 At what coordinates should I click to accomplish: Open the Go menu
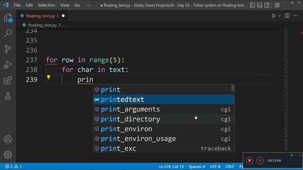tap(77, 5)
